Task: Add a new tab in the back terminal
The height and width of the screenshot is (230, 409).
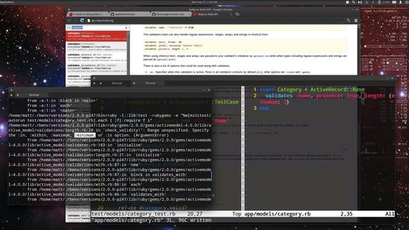Action: [94, 83]
